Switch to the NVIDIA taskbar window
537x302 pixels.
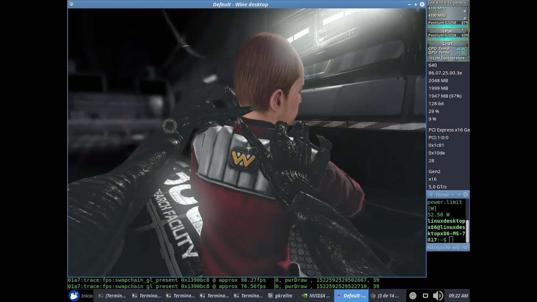click(x=316, y=296)
